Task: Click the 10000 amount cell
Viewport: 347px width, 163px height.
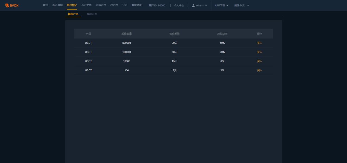Action: pos(127,61)
